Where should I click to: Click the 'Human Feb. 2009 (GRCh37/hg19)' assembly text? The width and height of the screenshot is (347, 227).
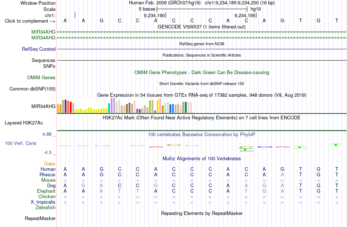coord(165,3)
